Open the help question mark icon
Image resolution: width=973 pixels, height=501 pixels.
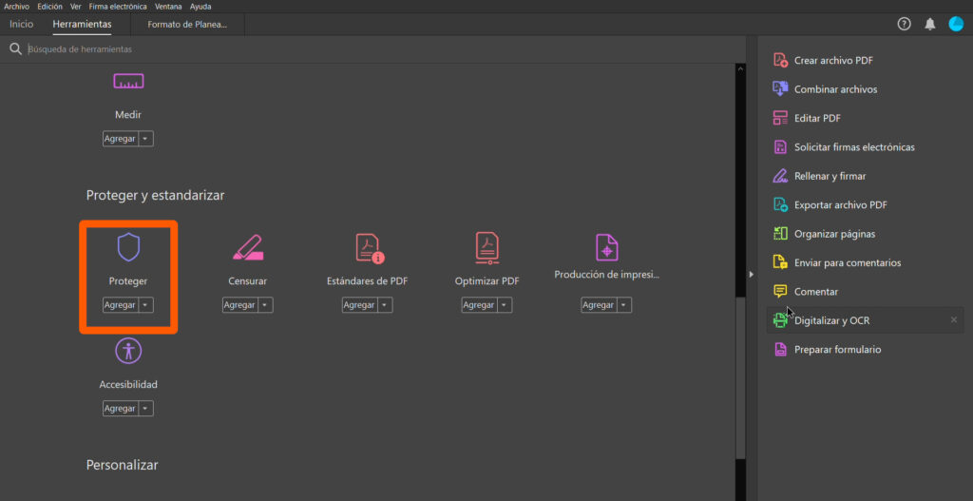click(903, 24)
